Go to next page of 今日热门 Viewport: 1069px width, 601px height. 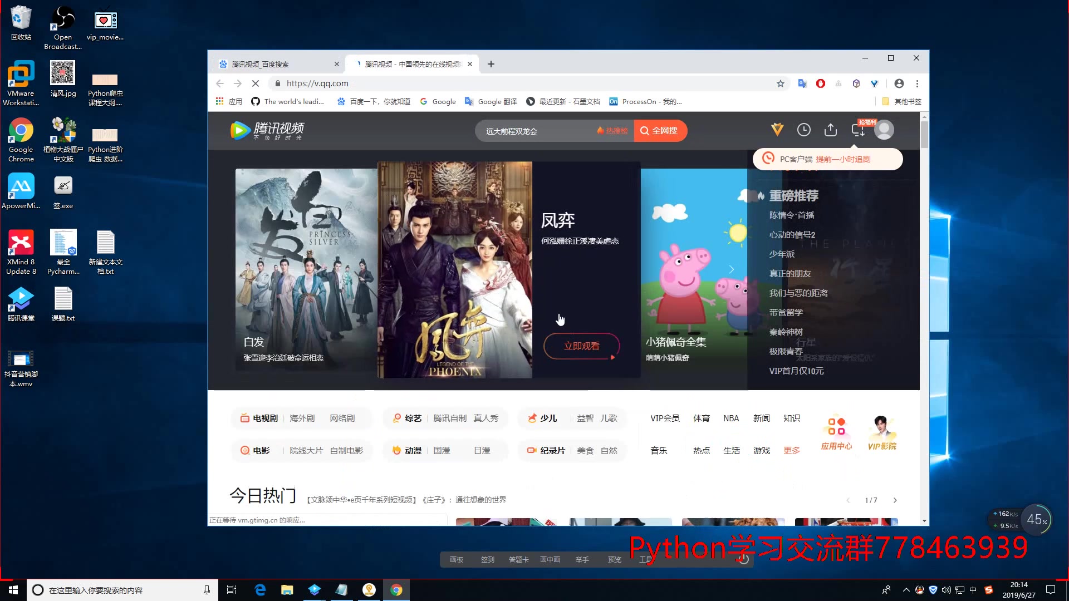(x=895, y=500)
